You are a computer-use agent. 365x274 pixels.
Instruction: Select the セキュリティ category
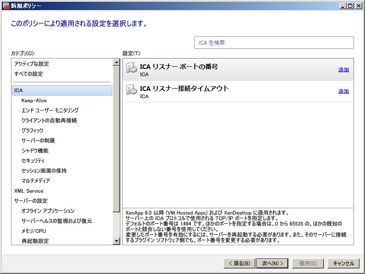33,161
